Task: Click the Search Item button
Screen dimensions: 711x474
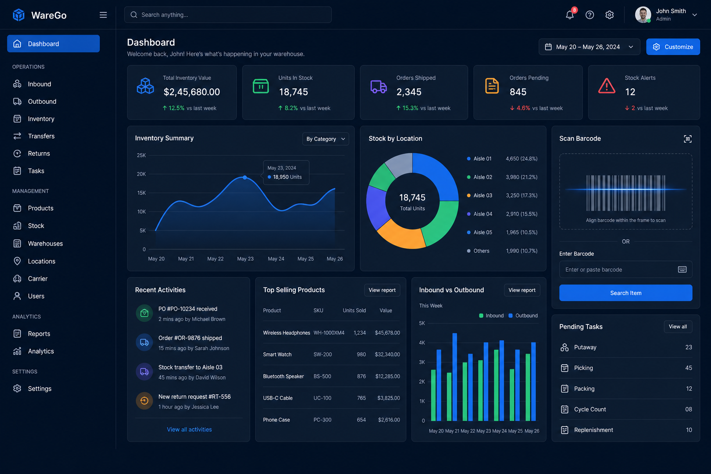Action: tap(626, 293)
